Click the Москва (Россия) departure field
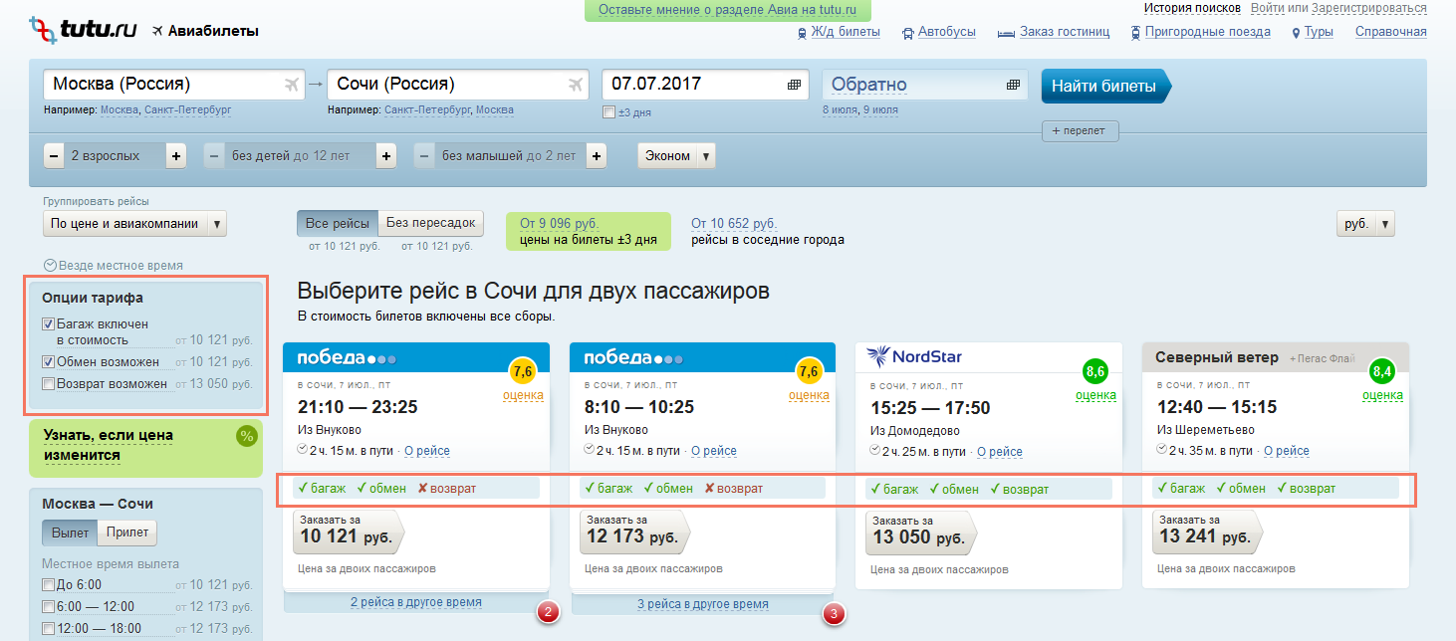1456x641 pixels. 174,85
